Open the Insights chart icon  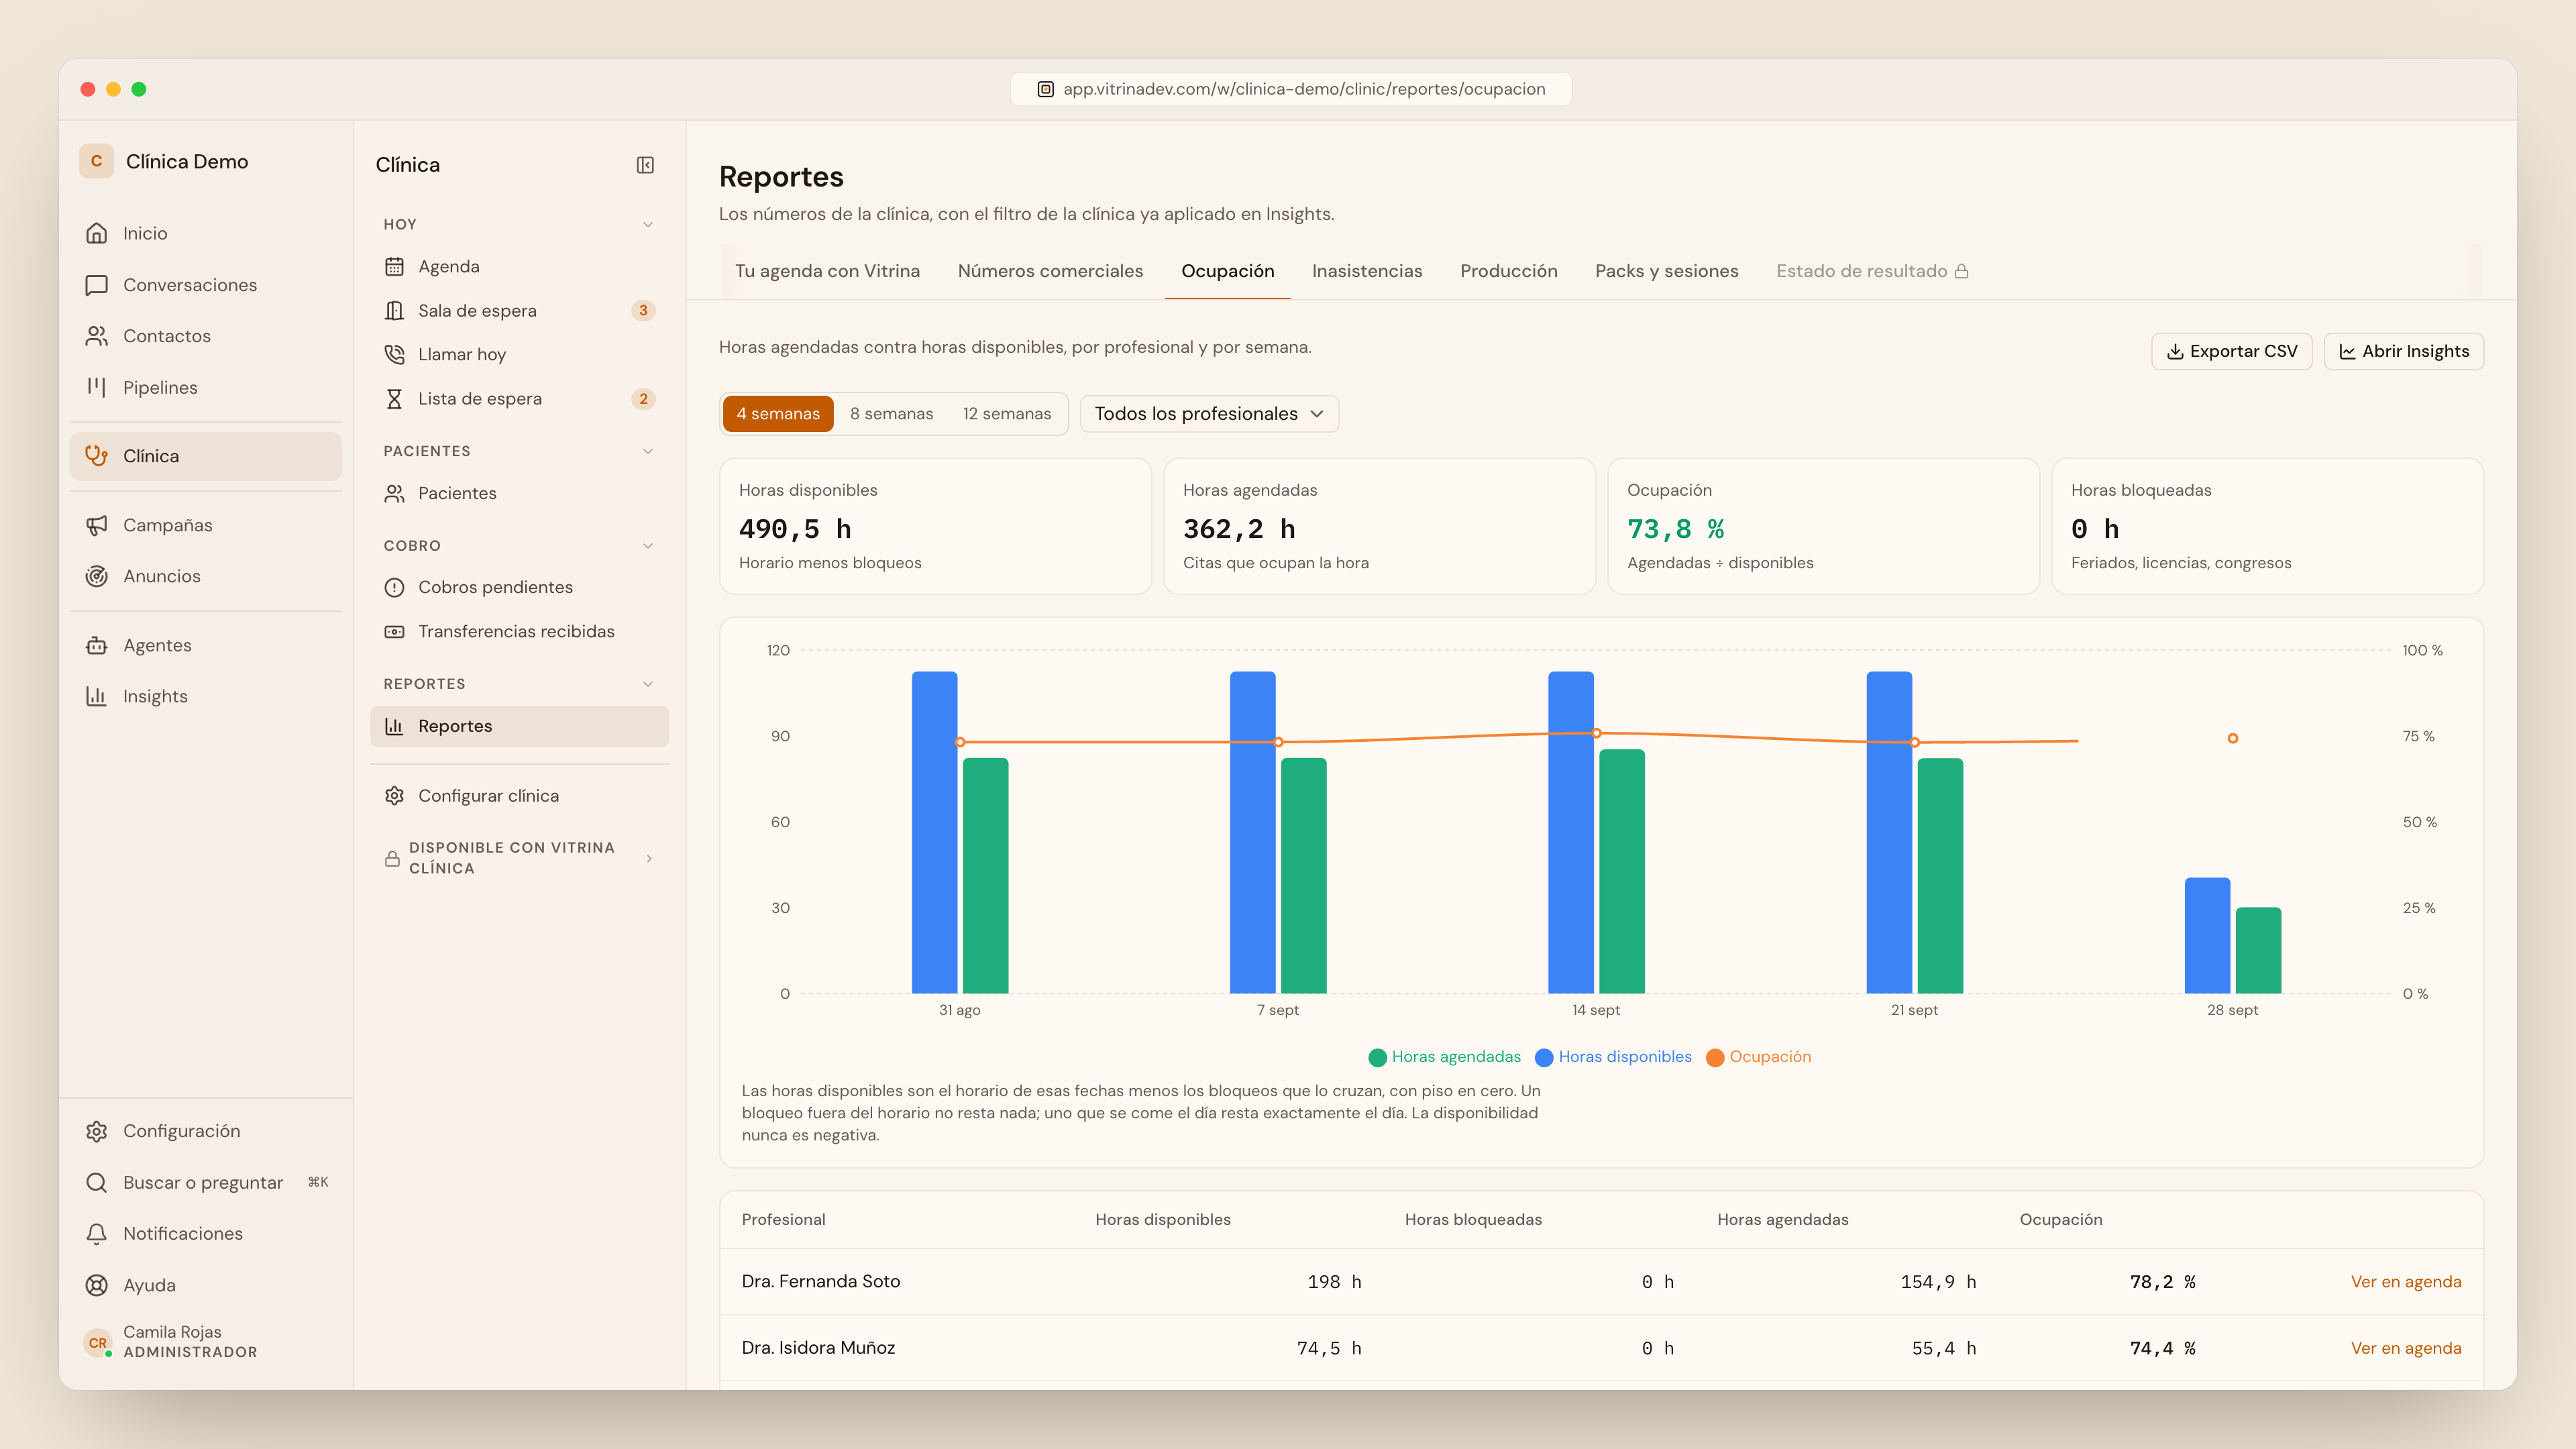click(x=96, y=696)
